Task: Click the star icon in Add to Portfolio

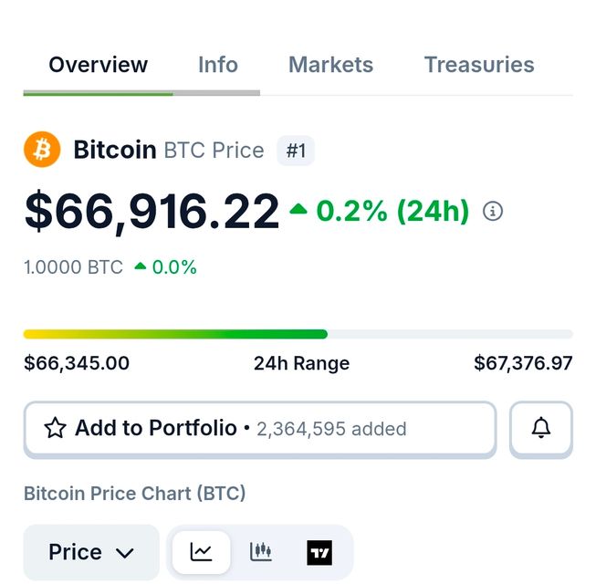Action: coord(55,428)
